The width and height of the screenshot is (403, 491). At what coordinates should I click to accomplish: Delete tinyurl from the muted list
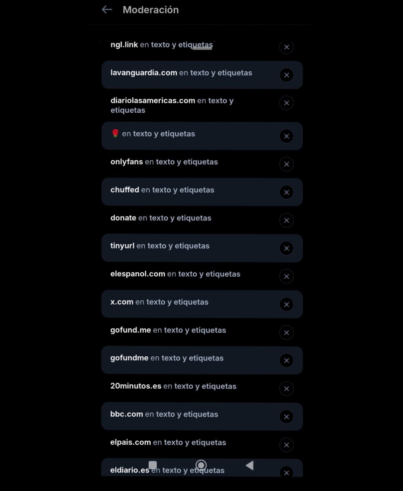coord(286,248)
